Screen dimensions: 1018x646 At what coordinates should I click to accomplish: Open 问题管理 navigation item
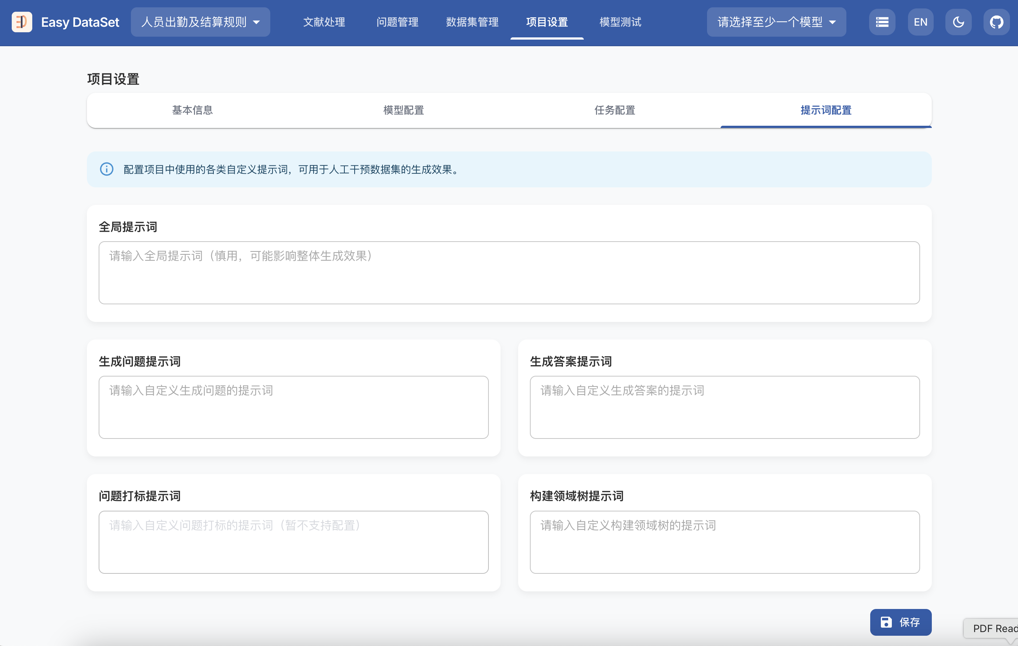pyautogui.click(x=398, y=22)
